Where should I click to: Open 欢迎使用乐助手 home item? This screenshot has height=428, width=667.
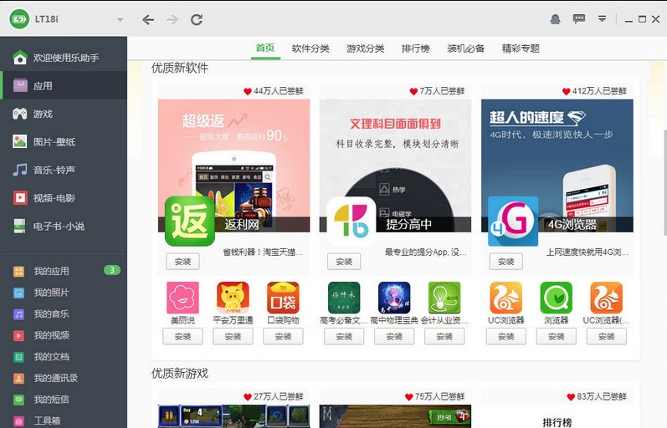(64, 58)
